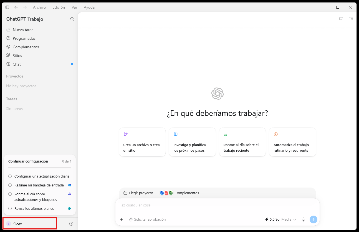Click the Teams icon next to Ponme al día
The height and width of the screenshot is (232, 359).
(70, 194)
